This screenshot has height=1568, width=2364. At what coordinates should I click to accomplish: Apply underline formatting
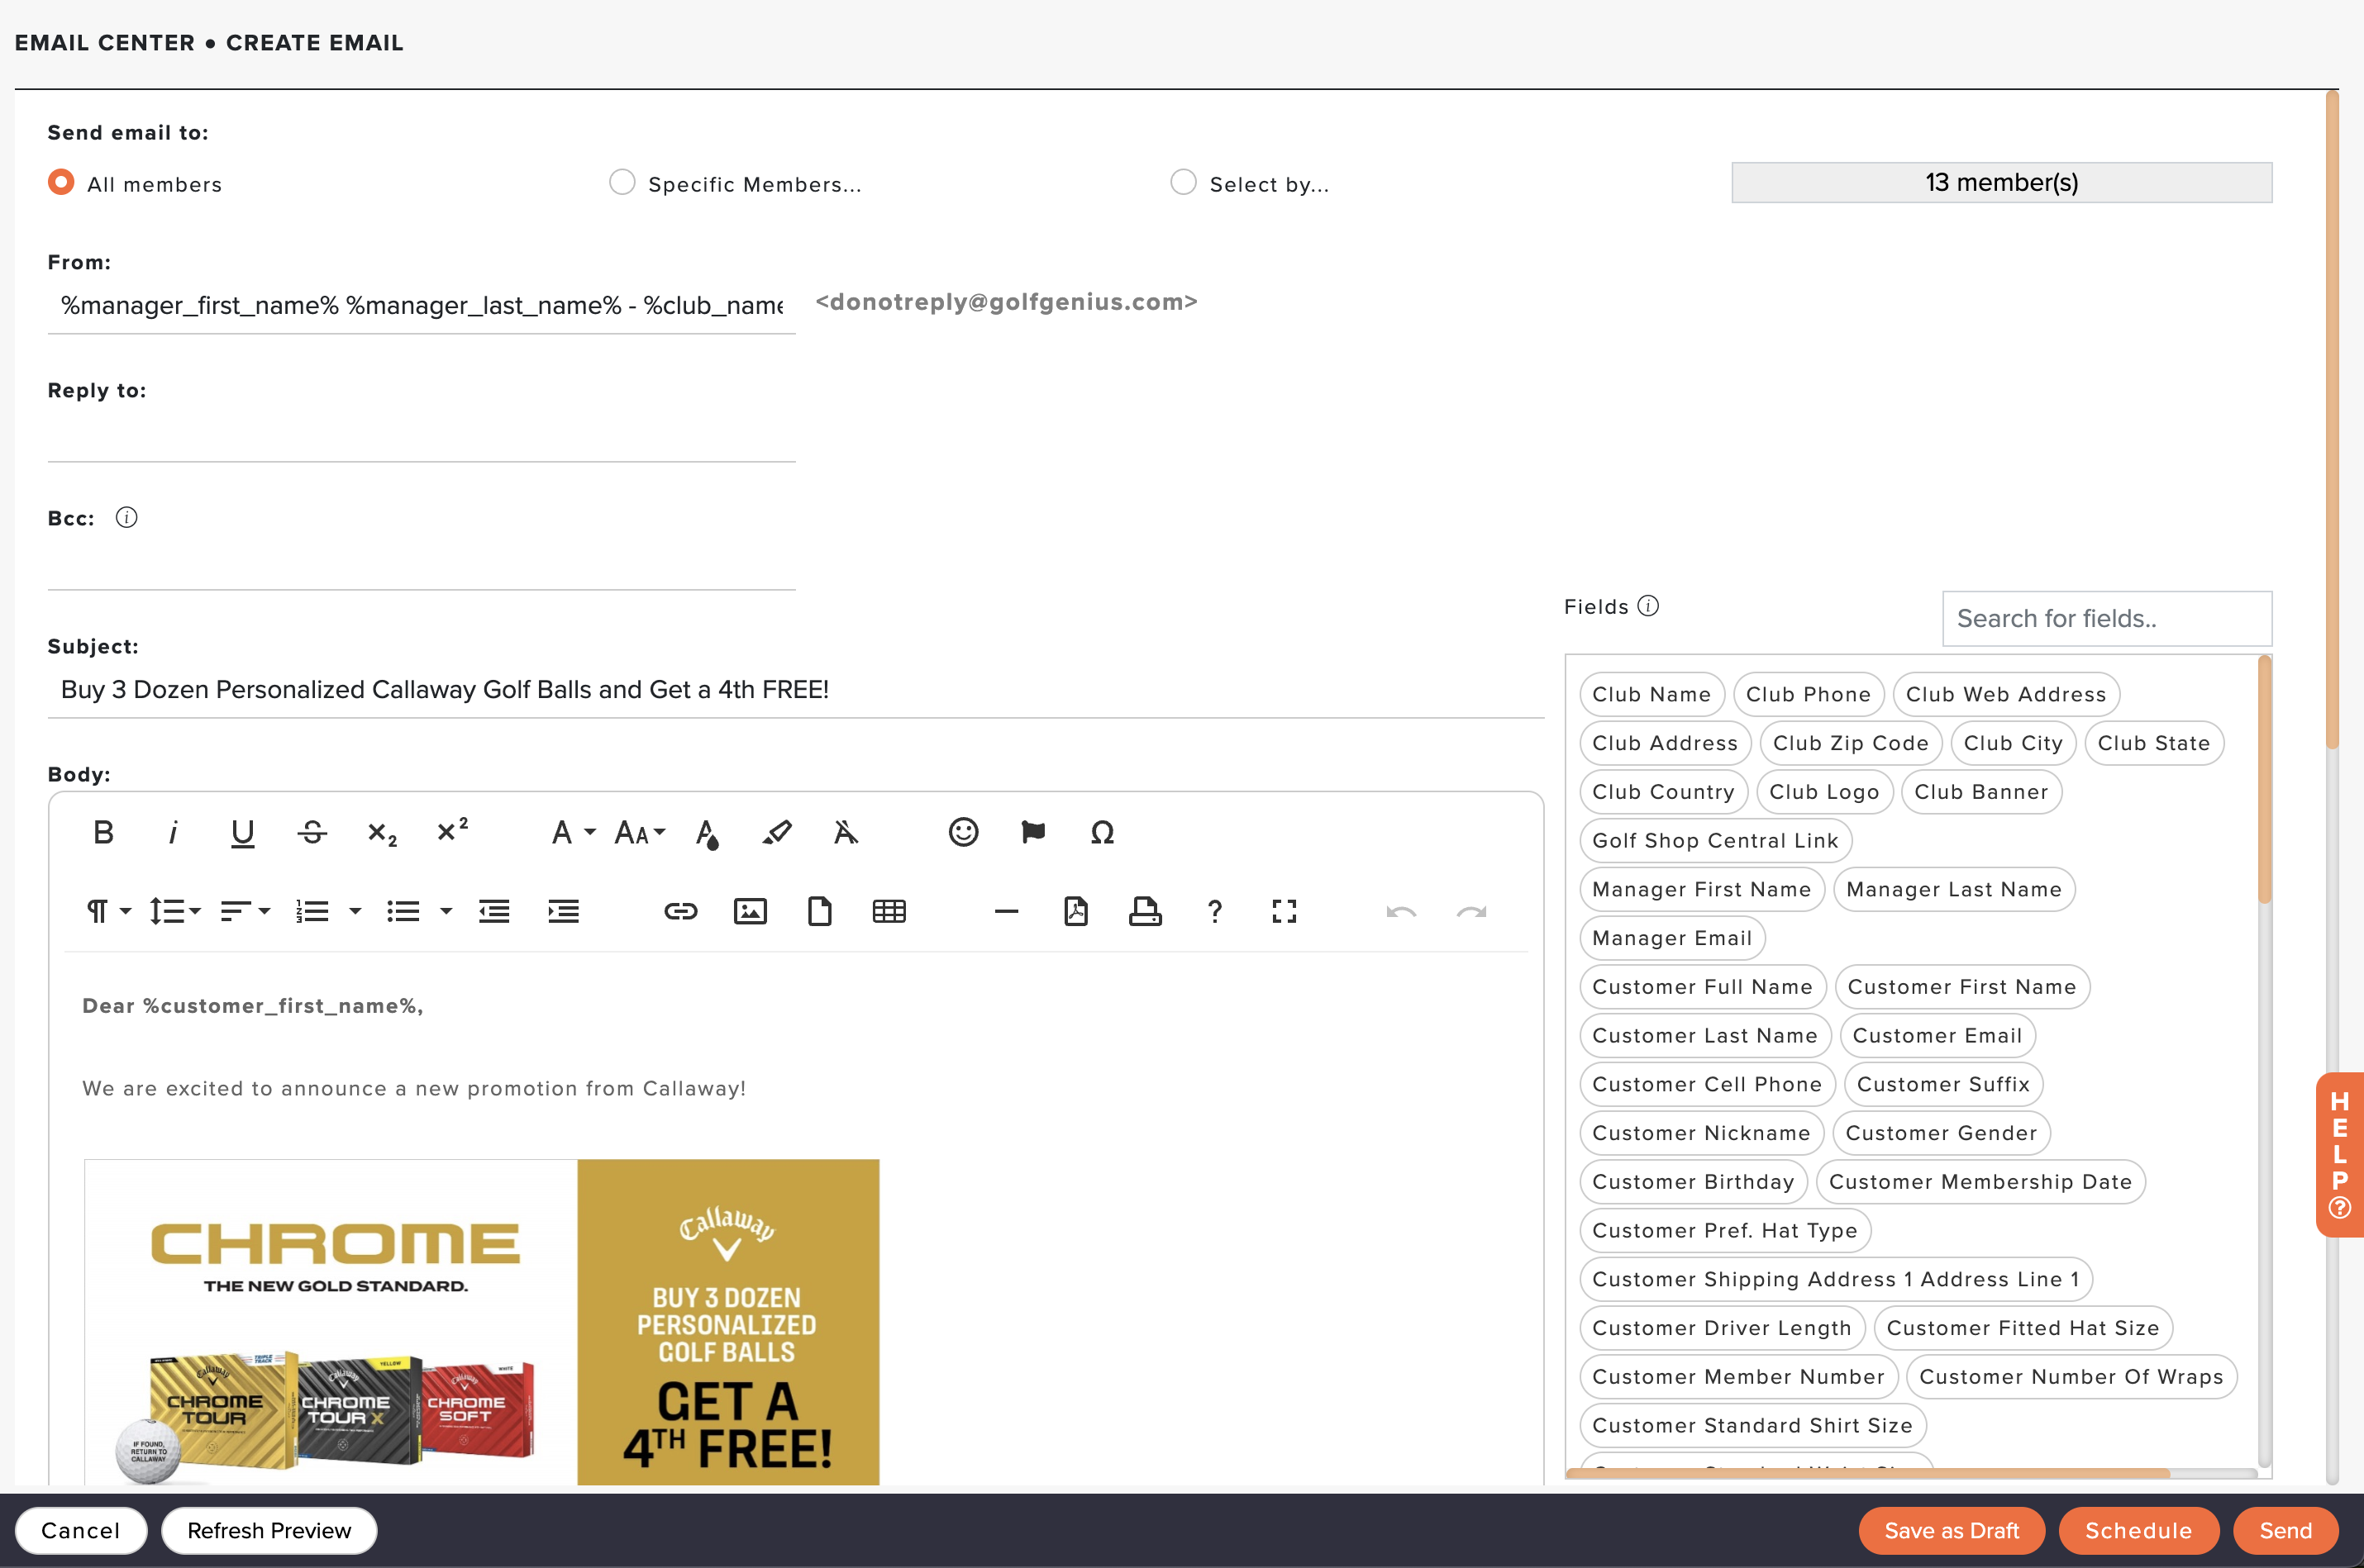(x=242, y=832)
